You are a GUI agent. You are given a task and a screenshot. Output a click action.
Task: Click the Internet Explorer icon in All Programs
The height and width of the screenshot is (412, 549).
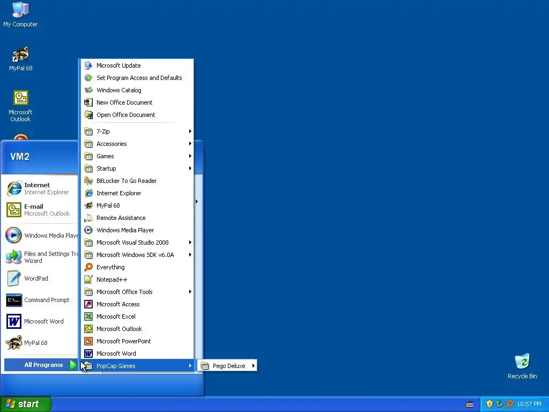point(88,193)
